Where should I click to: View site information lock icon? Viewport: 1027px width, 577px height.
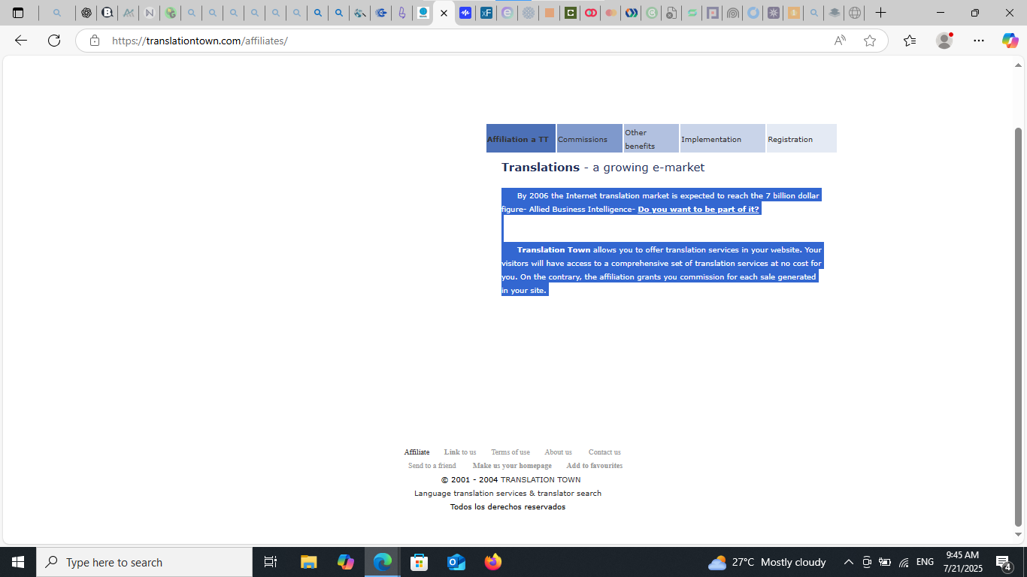(x=95, y=41)
